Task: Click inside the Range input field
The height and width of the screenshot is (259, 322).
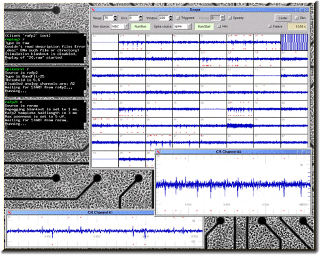Action: pyautogui.click(x=108, y=18)
